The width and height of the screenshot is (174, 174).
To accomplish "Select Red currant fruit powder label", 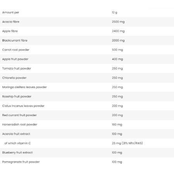I will pyautogui.click(x=19, y=115).
